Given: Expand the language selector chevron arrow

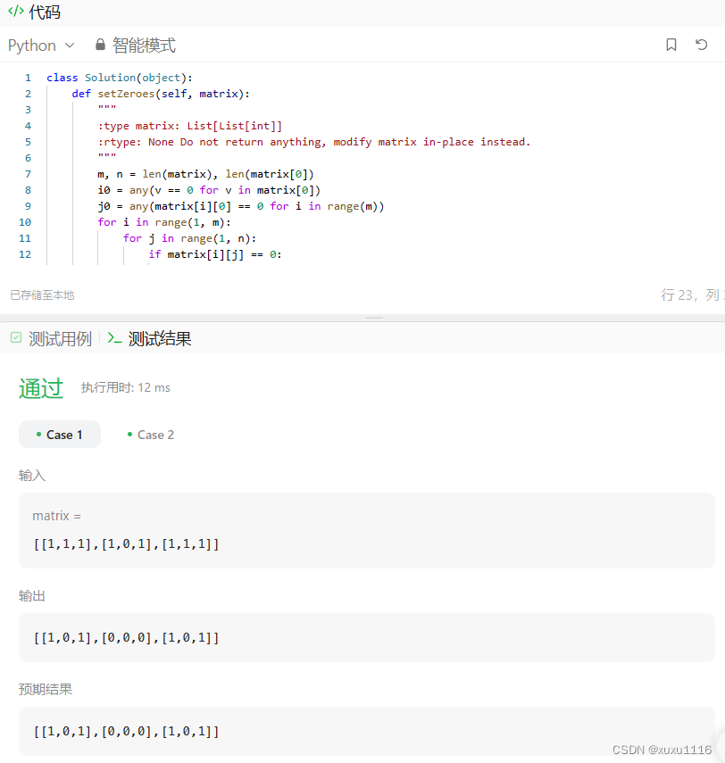Looking at the screenshot, I should pos(70,46).
